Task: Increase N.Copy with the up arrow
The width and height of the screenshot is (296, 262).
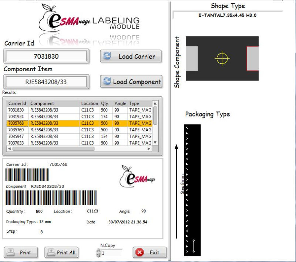Action: 98,250
